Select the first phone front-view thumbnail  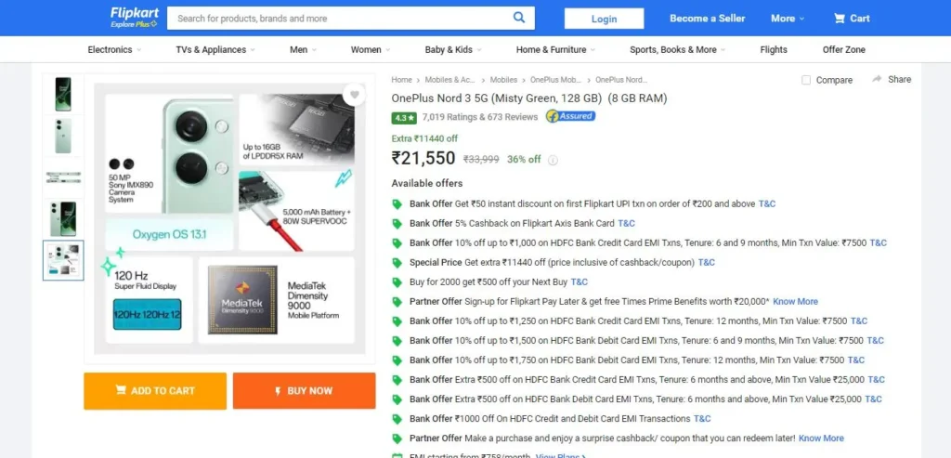63,94
